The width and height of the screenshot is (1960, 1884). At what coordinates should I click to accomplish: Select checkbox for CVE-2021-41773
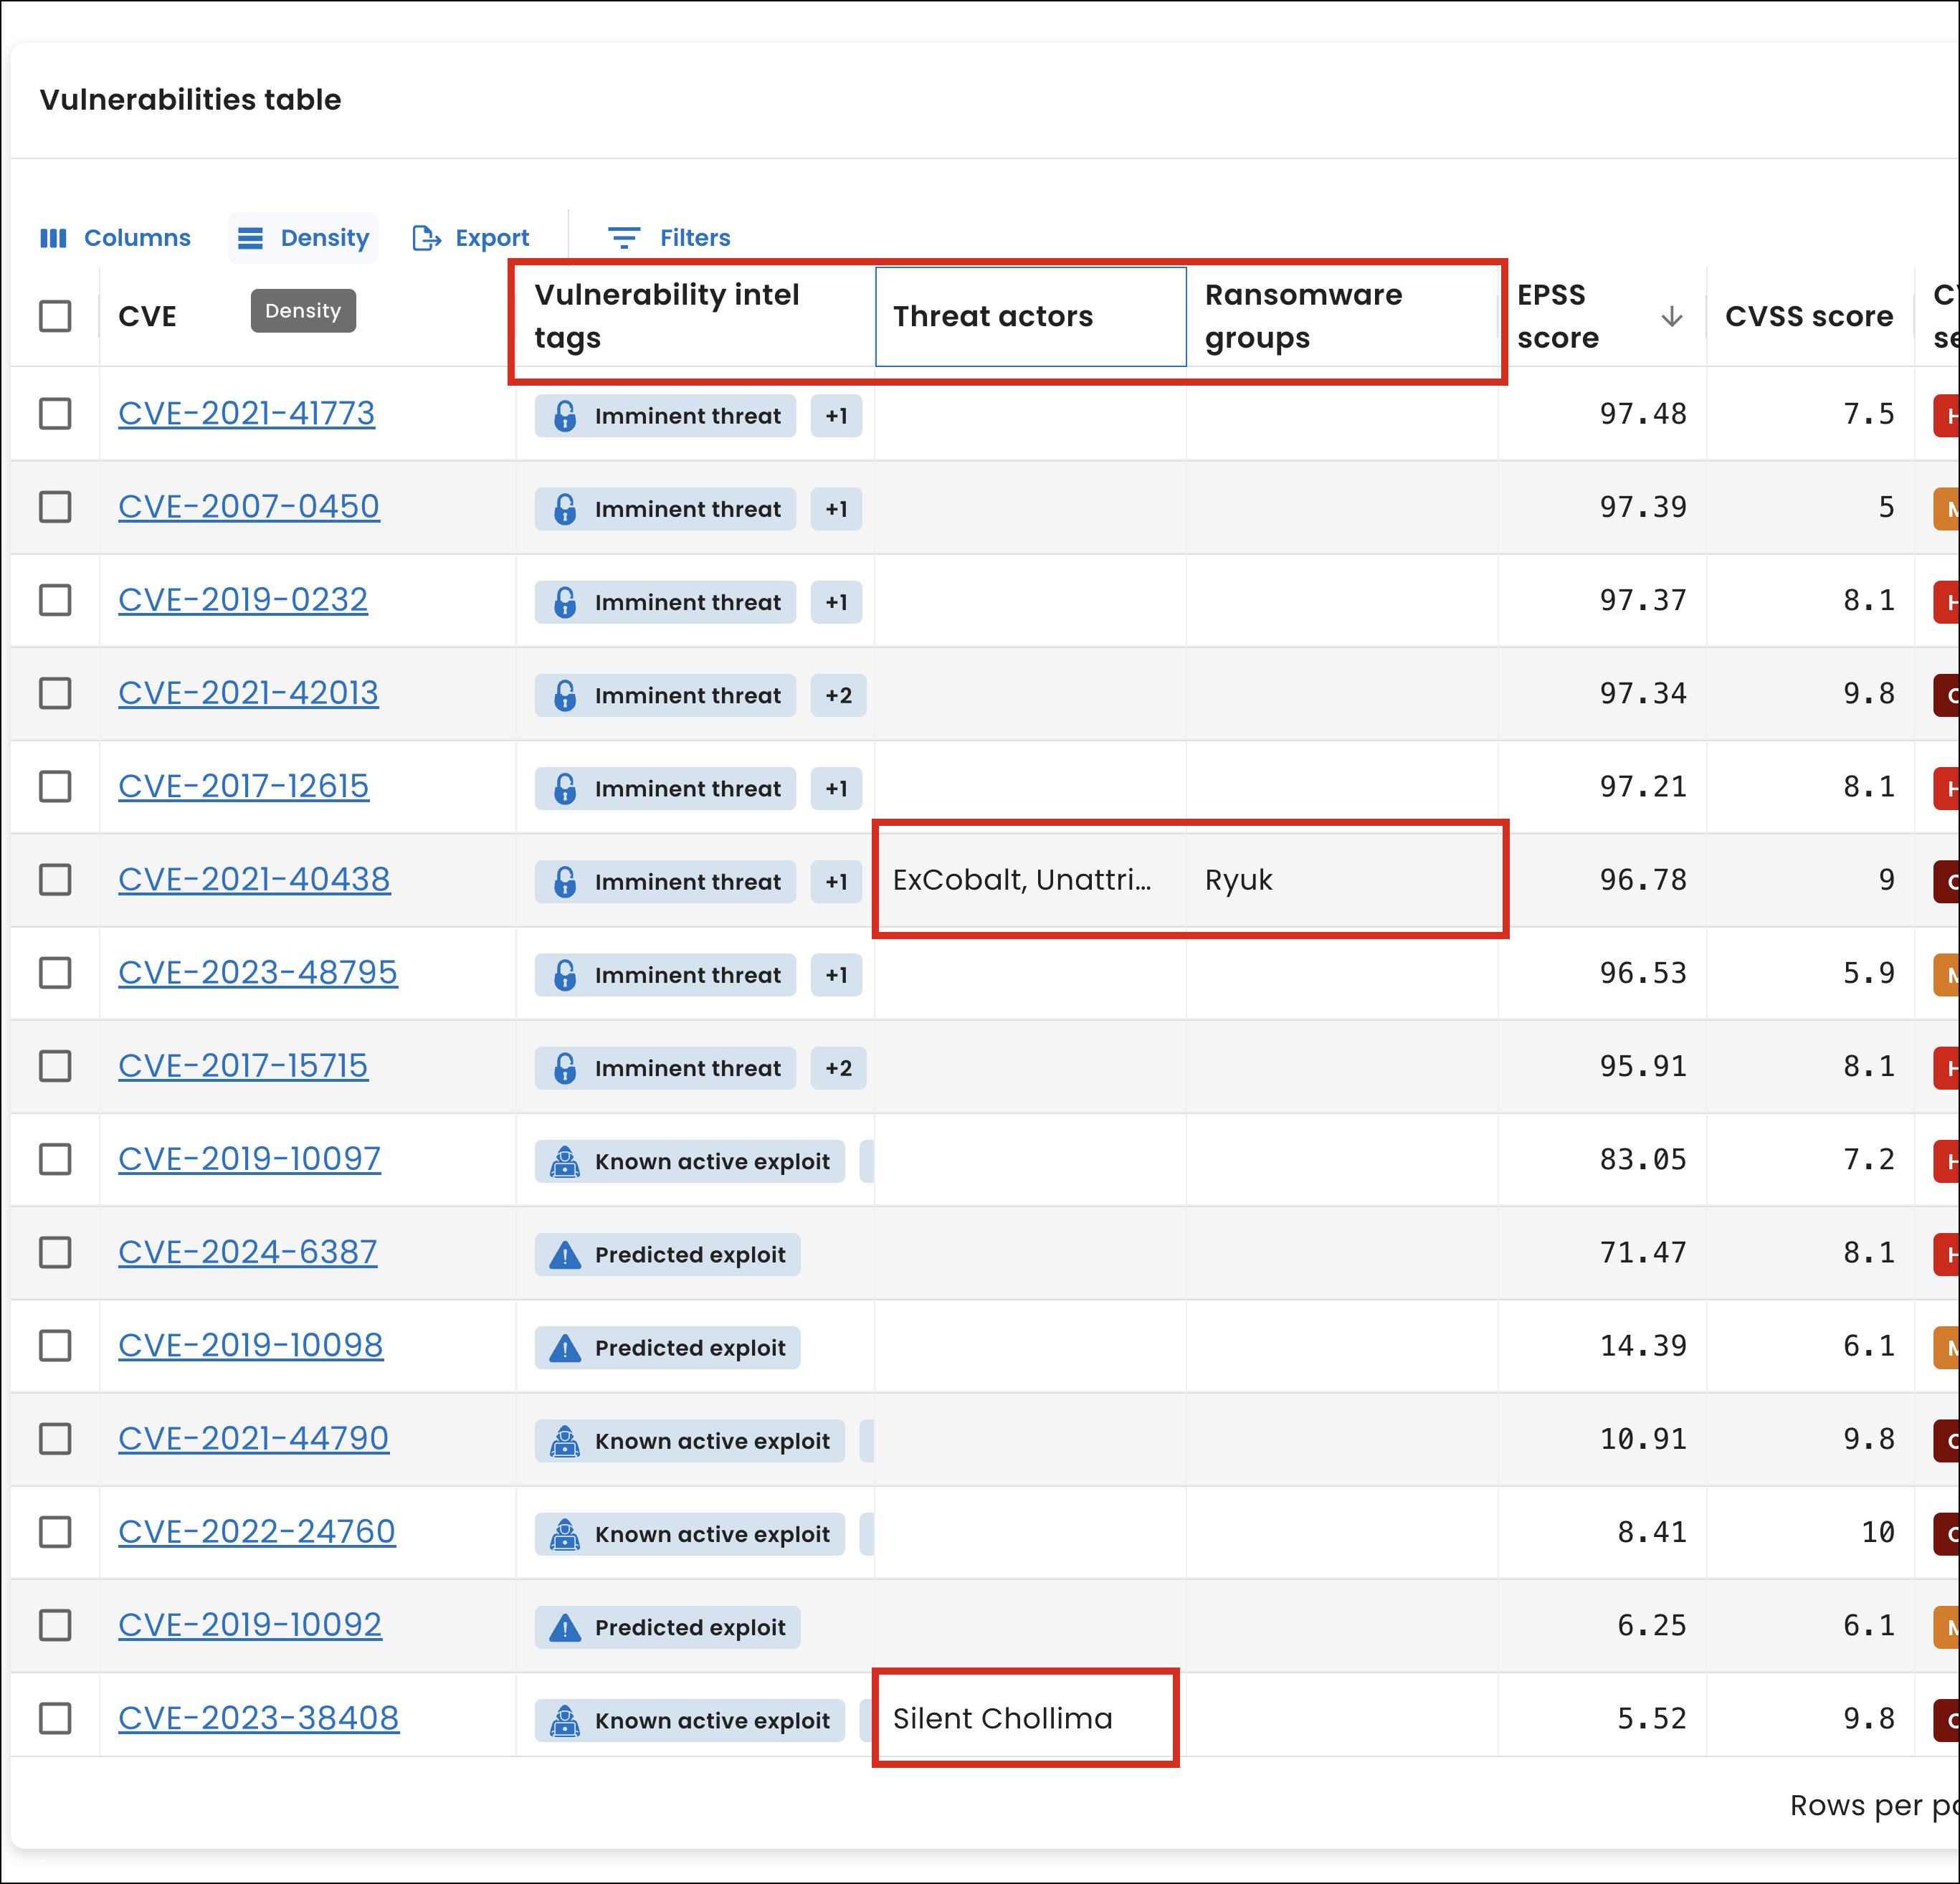click(x=55, y=413)
